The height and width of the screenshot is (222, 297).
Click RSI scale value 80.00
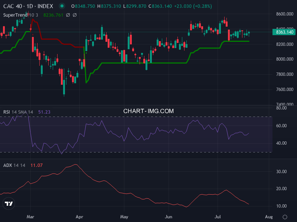tap(281, 108)
